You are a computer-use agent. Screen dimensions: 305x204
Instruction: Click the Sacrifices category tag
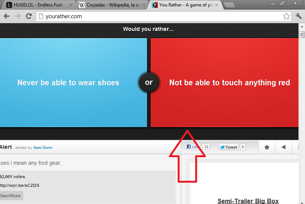pos(11,196)
